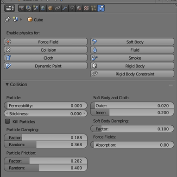Enable the Kill Particles checkbox
This screenshot has height=177, width=177.
point(7,122)
